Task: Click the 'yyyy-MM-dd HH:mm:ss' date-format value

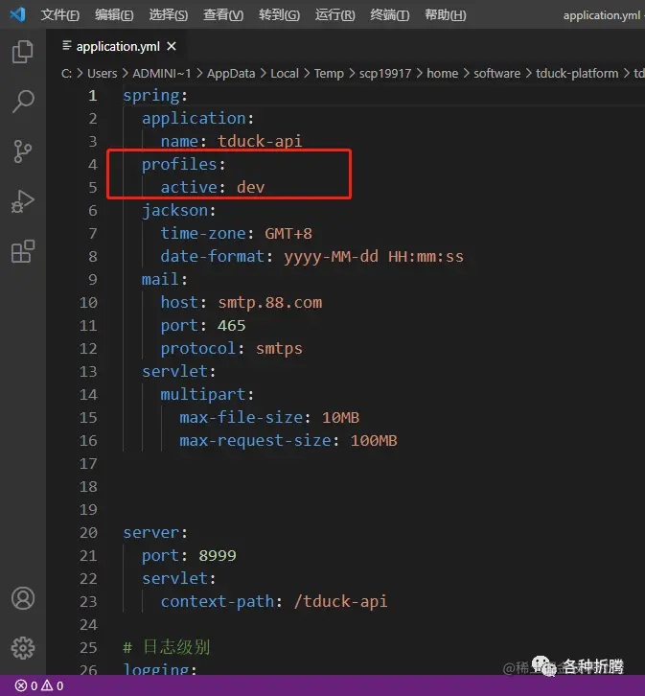Action: click(x=374, y=257)
